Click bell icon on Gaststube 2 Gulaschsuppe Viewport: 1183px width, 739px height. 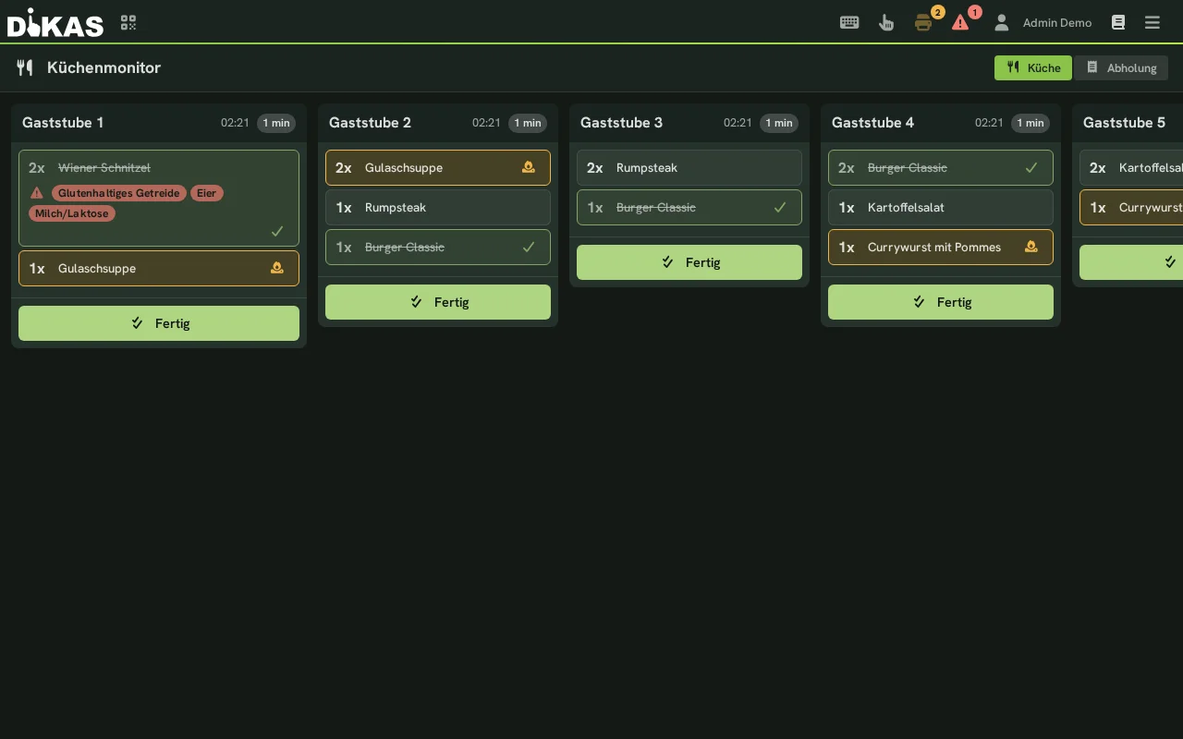pyautogui.click(x=528, y=167)
